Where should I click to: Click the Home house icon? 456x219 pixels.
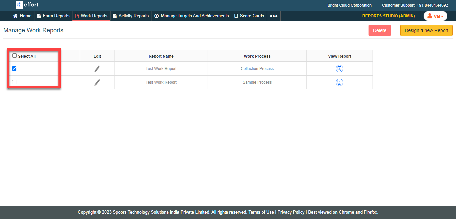[15, 16]
